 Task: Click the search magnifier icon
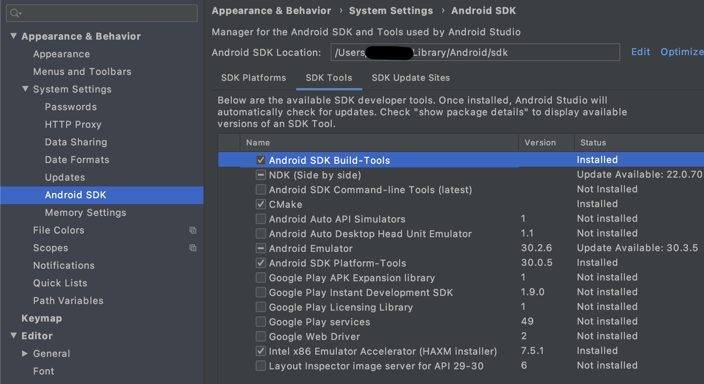pos(15,14)
